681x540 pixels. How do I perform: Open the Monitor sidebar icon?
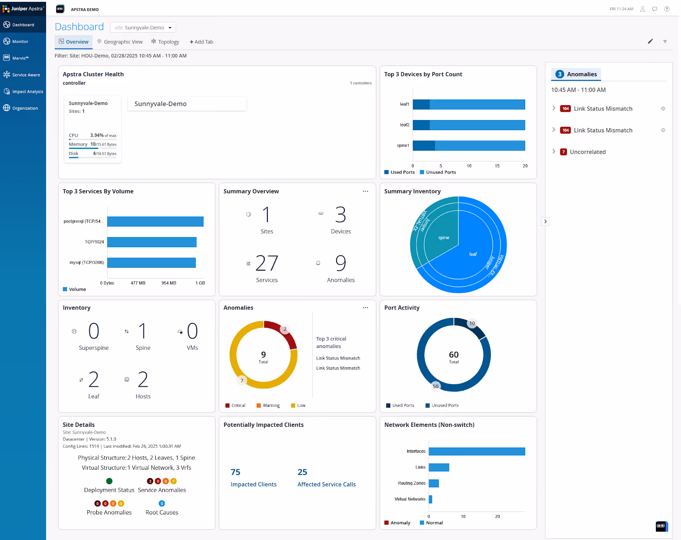coord(7,41)
